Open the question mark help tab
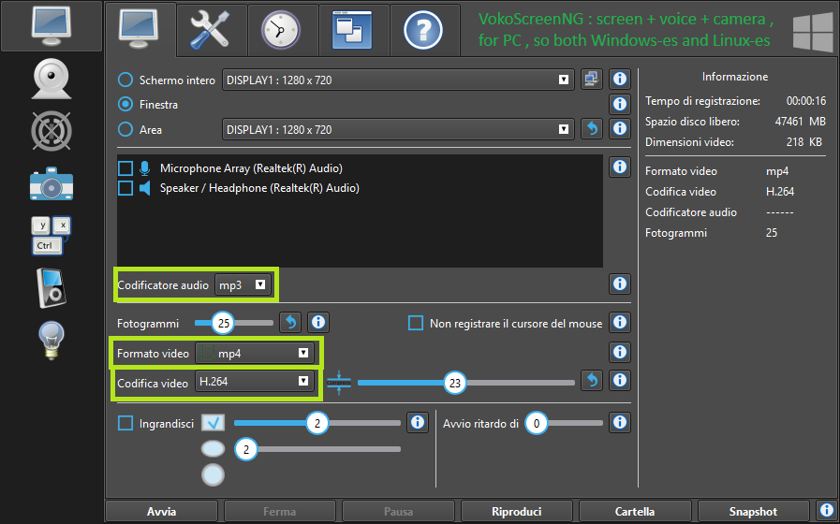 pos(423,30)
